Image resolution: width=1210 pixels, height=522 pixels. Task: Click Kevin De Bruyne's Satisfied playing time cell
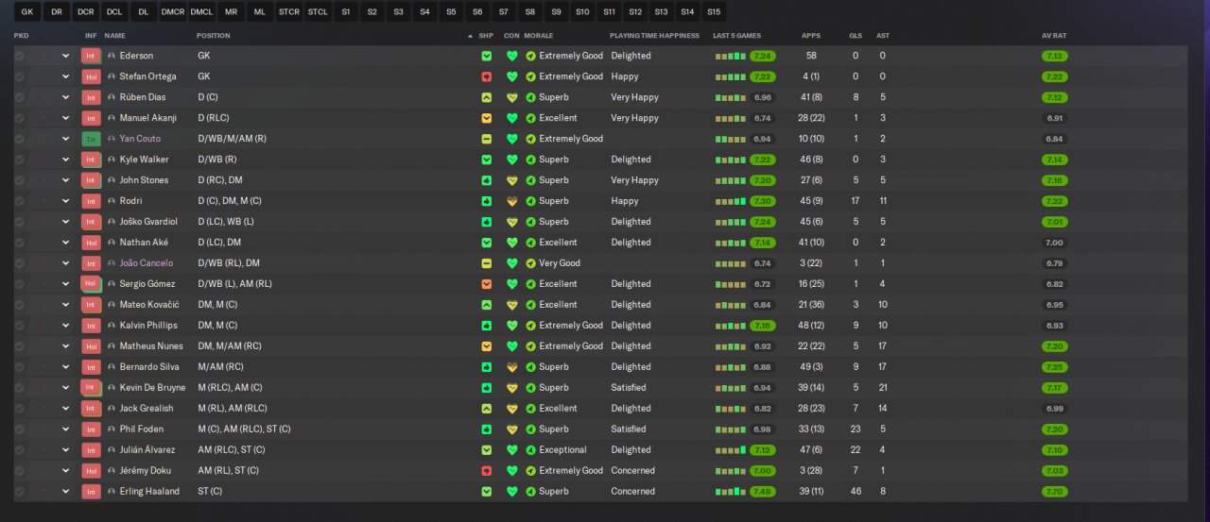(629, 388)
